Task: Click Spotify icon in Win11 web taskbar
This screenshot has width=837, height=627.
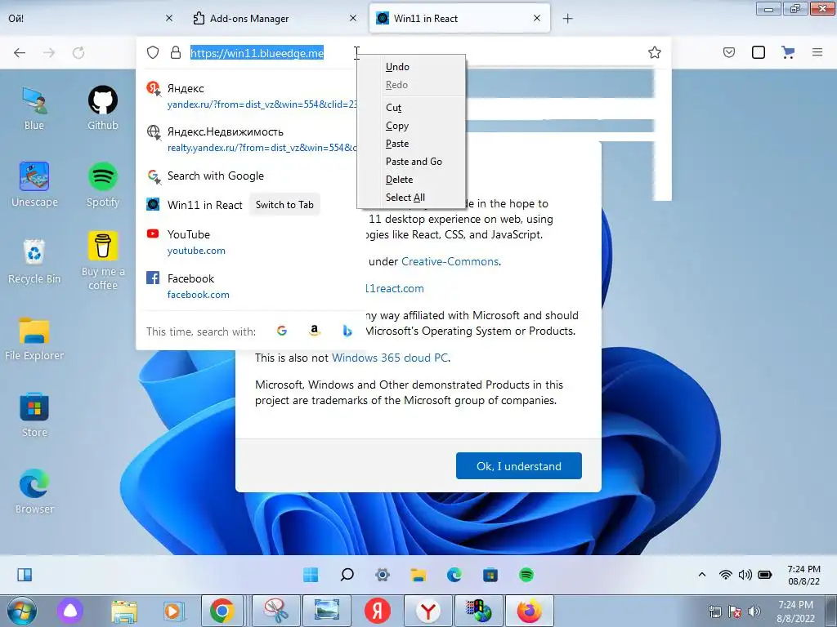Action: coord(526,575)
